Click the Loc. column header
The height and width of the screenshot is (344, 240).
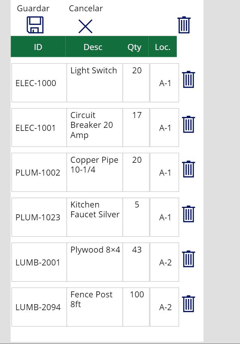(163, 47)
